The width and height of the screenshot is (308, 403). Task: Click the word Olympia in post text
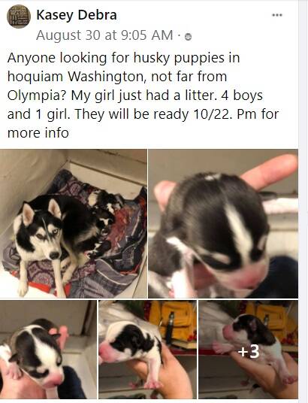[38, 96]
